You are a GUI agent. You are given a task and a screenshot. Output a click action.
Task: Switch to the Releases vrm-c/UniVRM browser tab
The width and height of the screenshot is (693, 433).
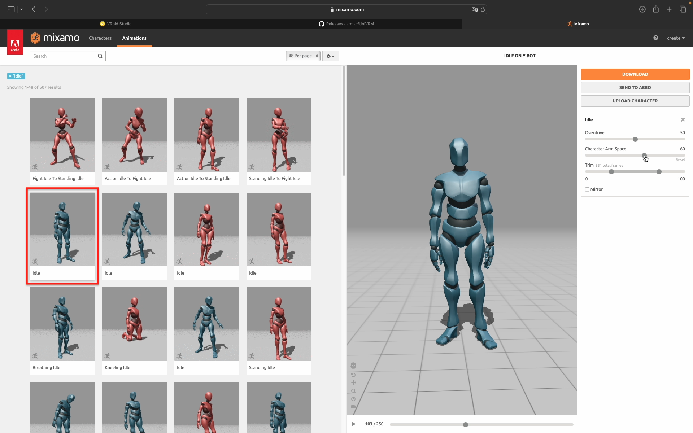[x=346, y=24]
